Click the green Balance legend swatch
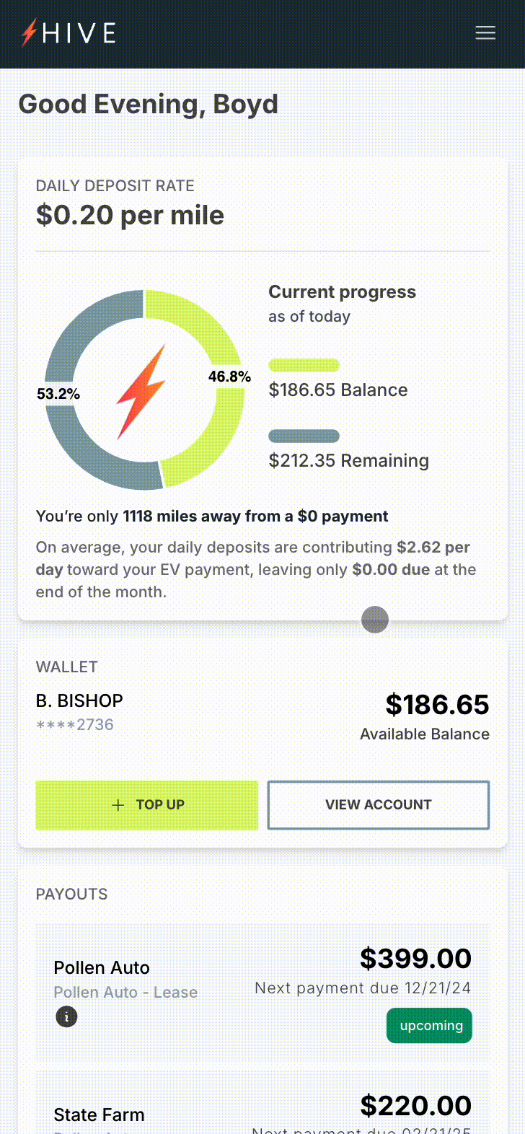The width and height of the screenshot is (525, 1134). [x=304, y=365]
